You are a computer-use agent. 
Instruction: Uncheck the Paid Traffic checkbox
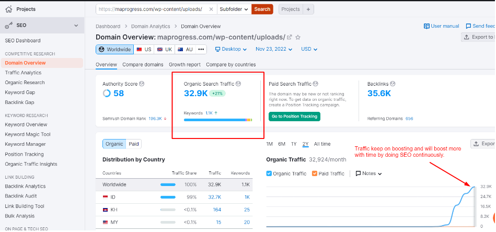pyautogui.click(x=315, y=173)
